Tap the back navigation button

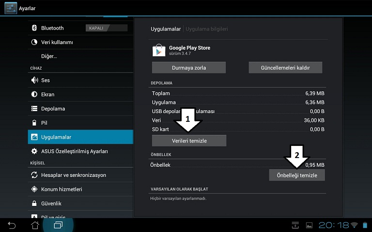click(x=12, y=225)
